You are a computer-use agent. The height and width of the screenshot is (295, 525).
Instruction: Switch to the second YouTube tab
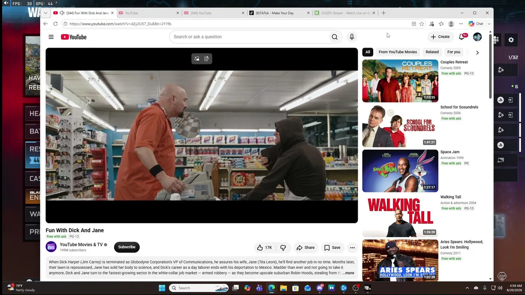149,13
